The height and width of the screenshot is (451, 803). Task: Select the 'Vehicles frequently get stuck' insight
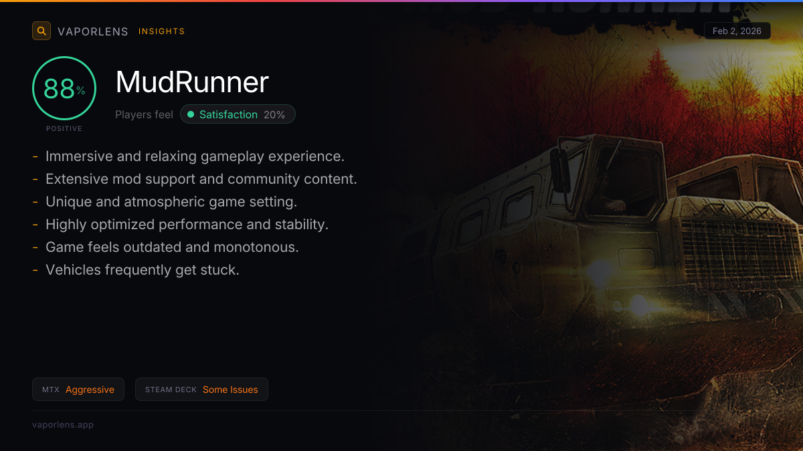coord(143,270)
